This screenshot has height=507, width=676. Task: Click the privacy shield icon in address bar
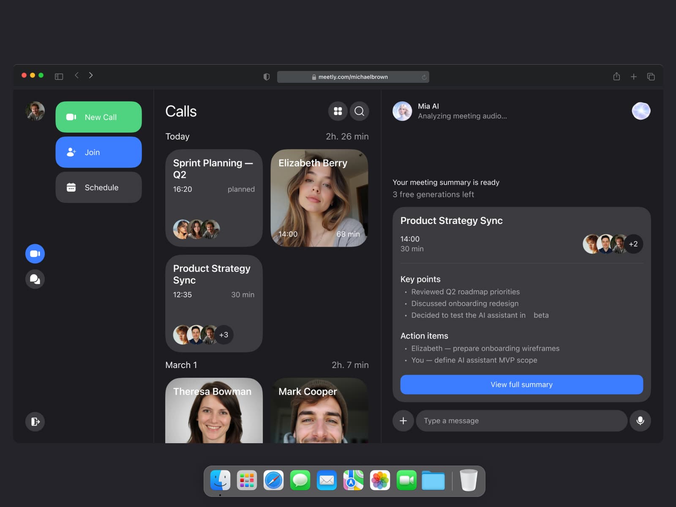coord(266,76)
